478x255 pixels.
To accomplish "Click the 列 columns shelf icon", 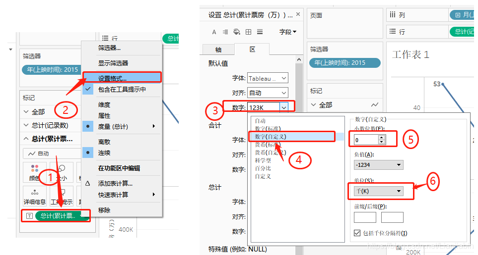I will click(x=393, y=14).
